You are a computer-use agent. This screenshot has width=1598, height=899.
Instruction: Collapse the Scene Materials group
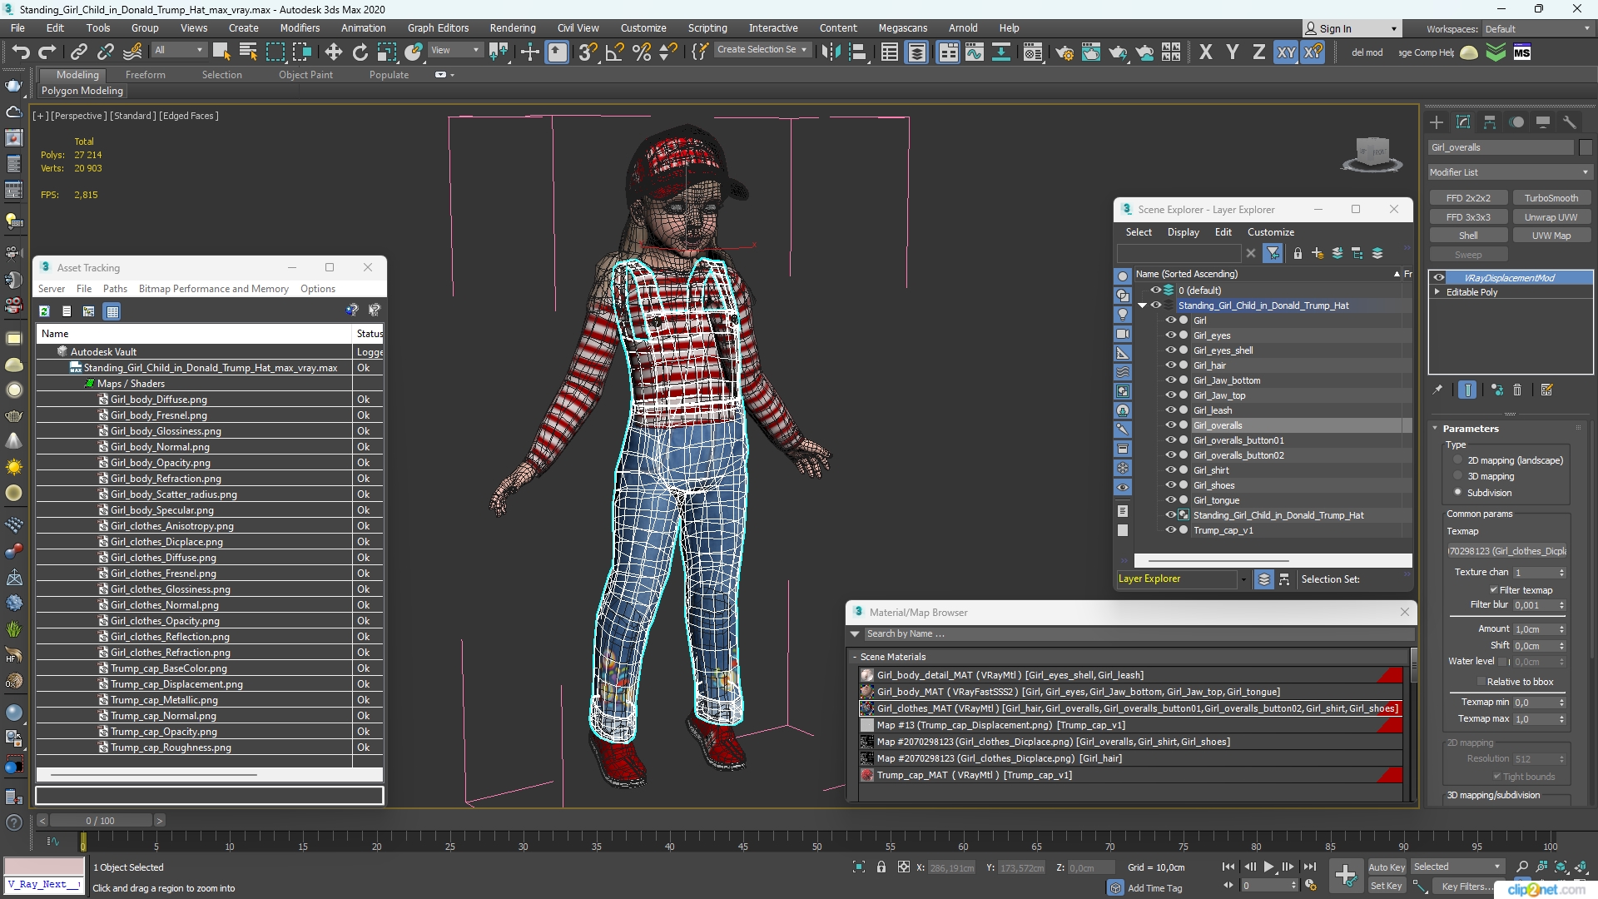point(855,657)
